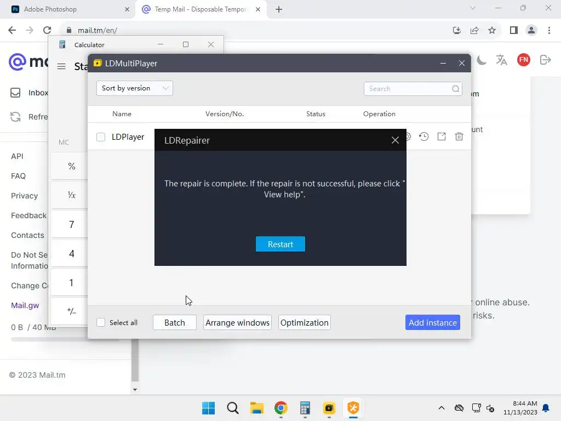
Task: Click the Restart button in LDRepairer
Action: click(x=280, y=244)
